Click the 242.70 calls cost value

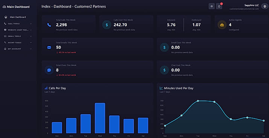(120, 25)
